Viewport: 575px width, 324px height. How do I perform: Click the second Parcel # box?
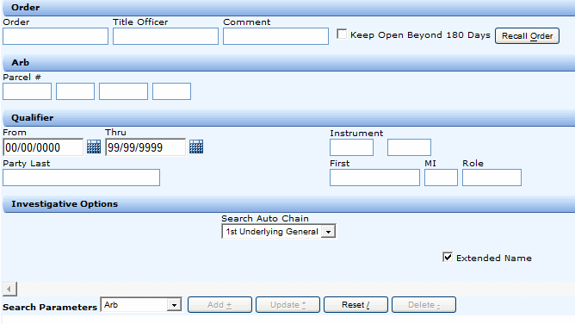[x=75, y=91]
